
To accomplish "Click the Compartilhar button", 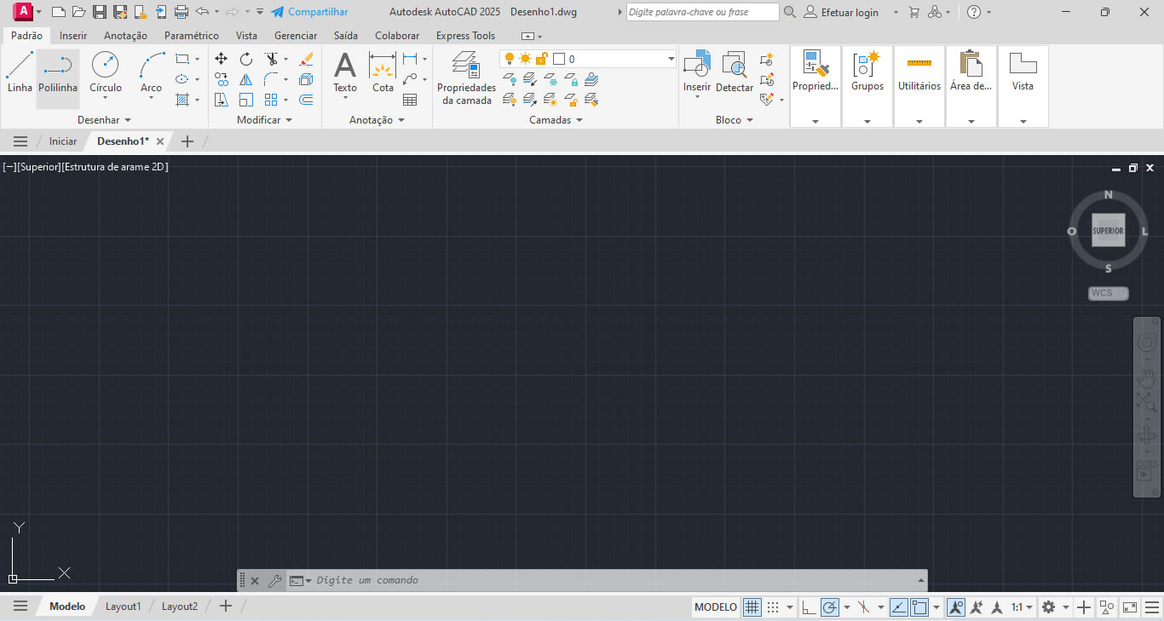I will click(309, 12).
